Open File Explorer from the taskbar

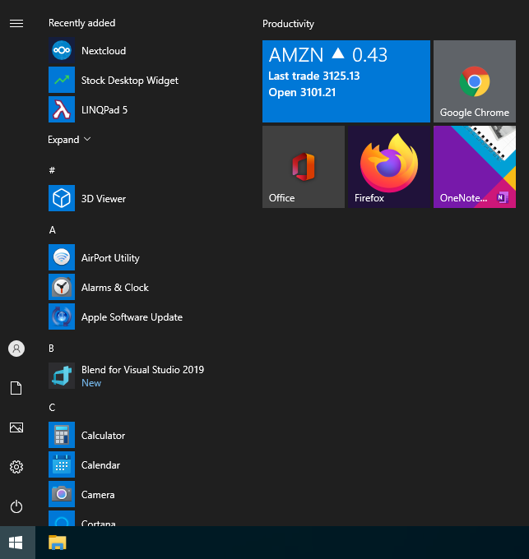[58, 543]
